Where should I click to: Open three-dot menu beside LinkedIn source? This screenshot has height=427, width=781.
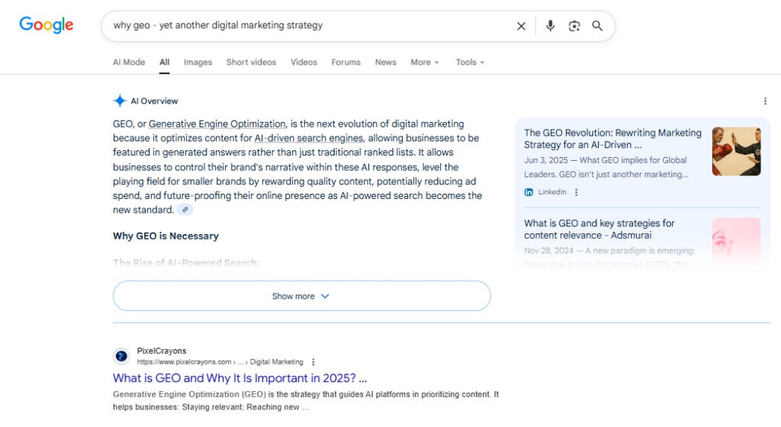click(577, 192)
